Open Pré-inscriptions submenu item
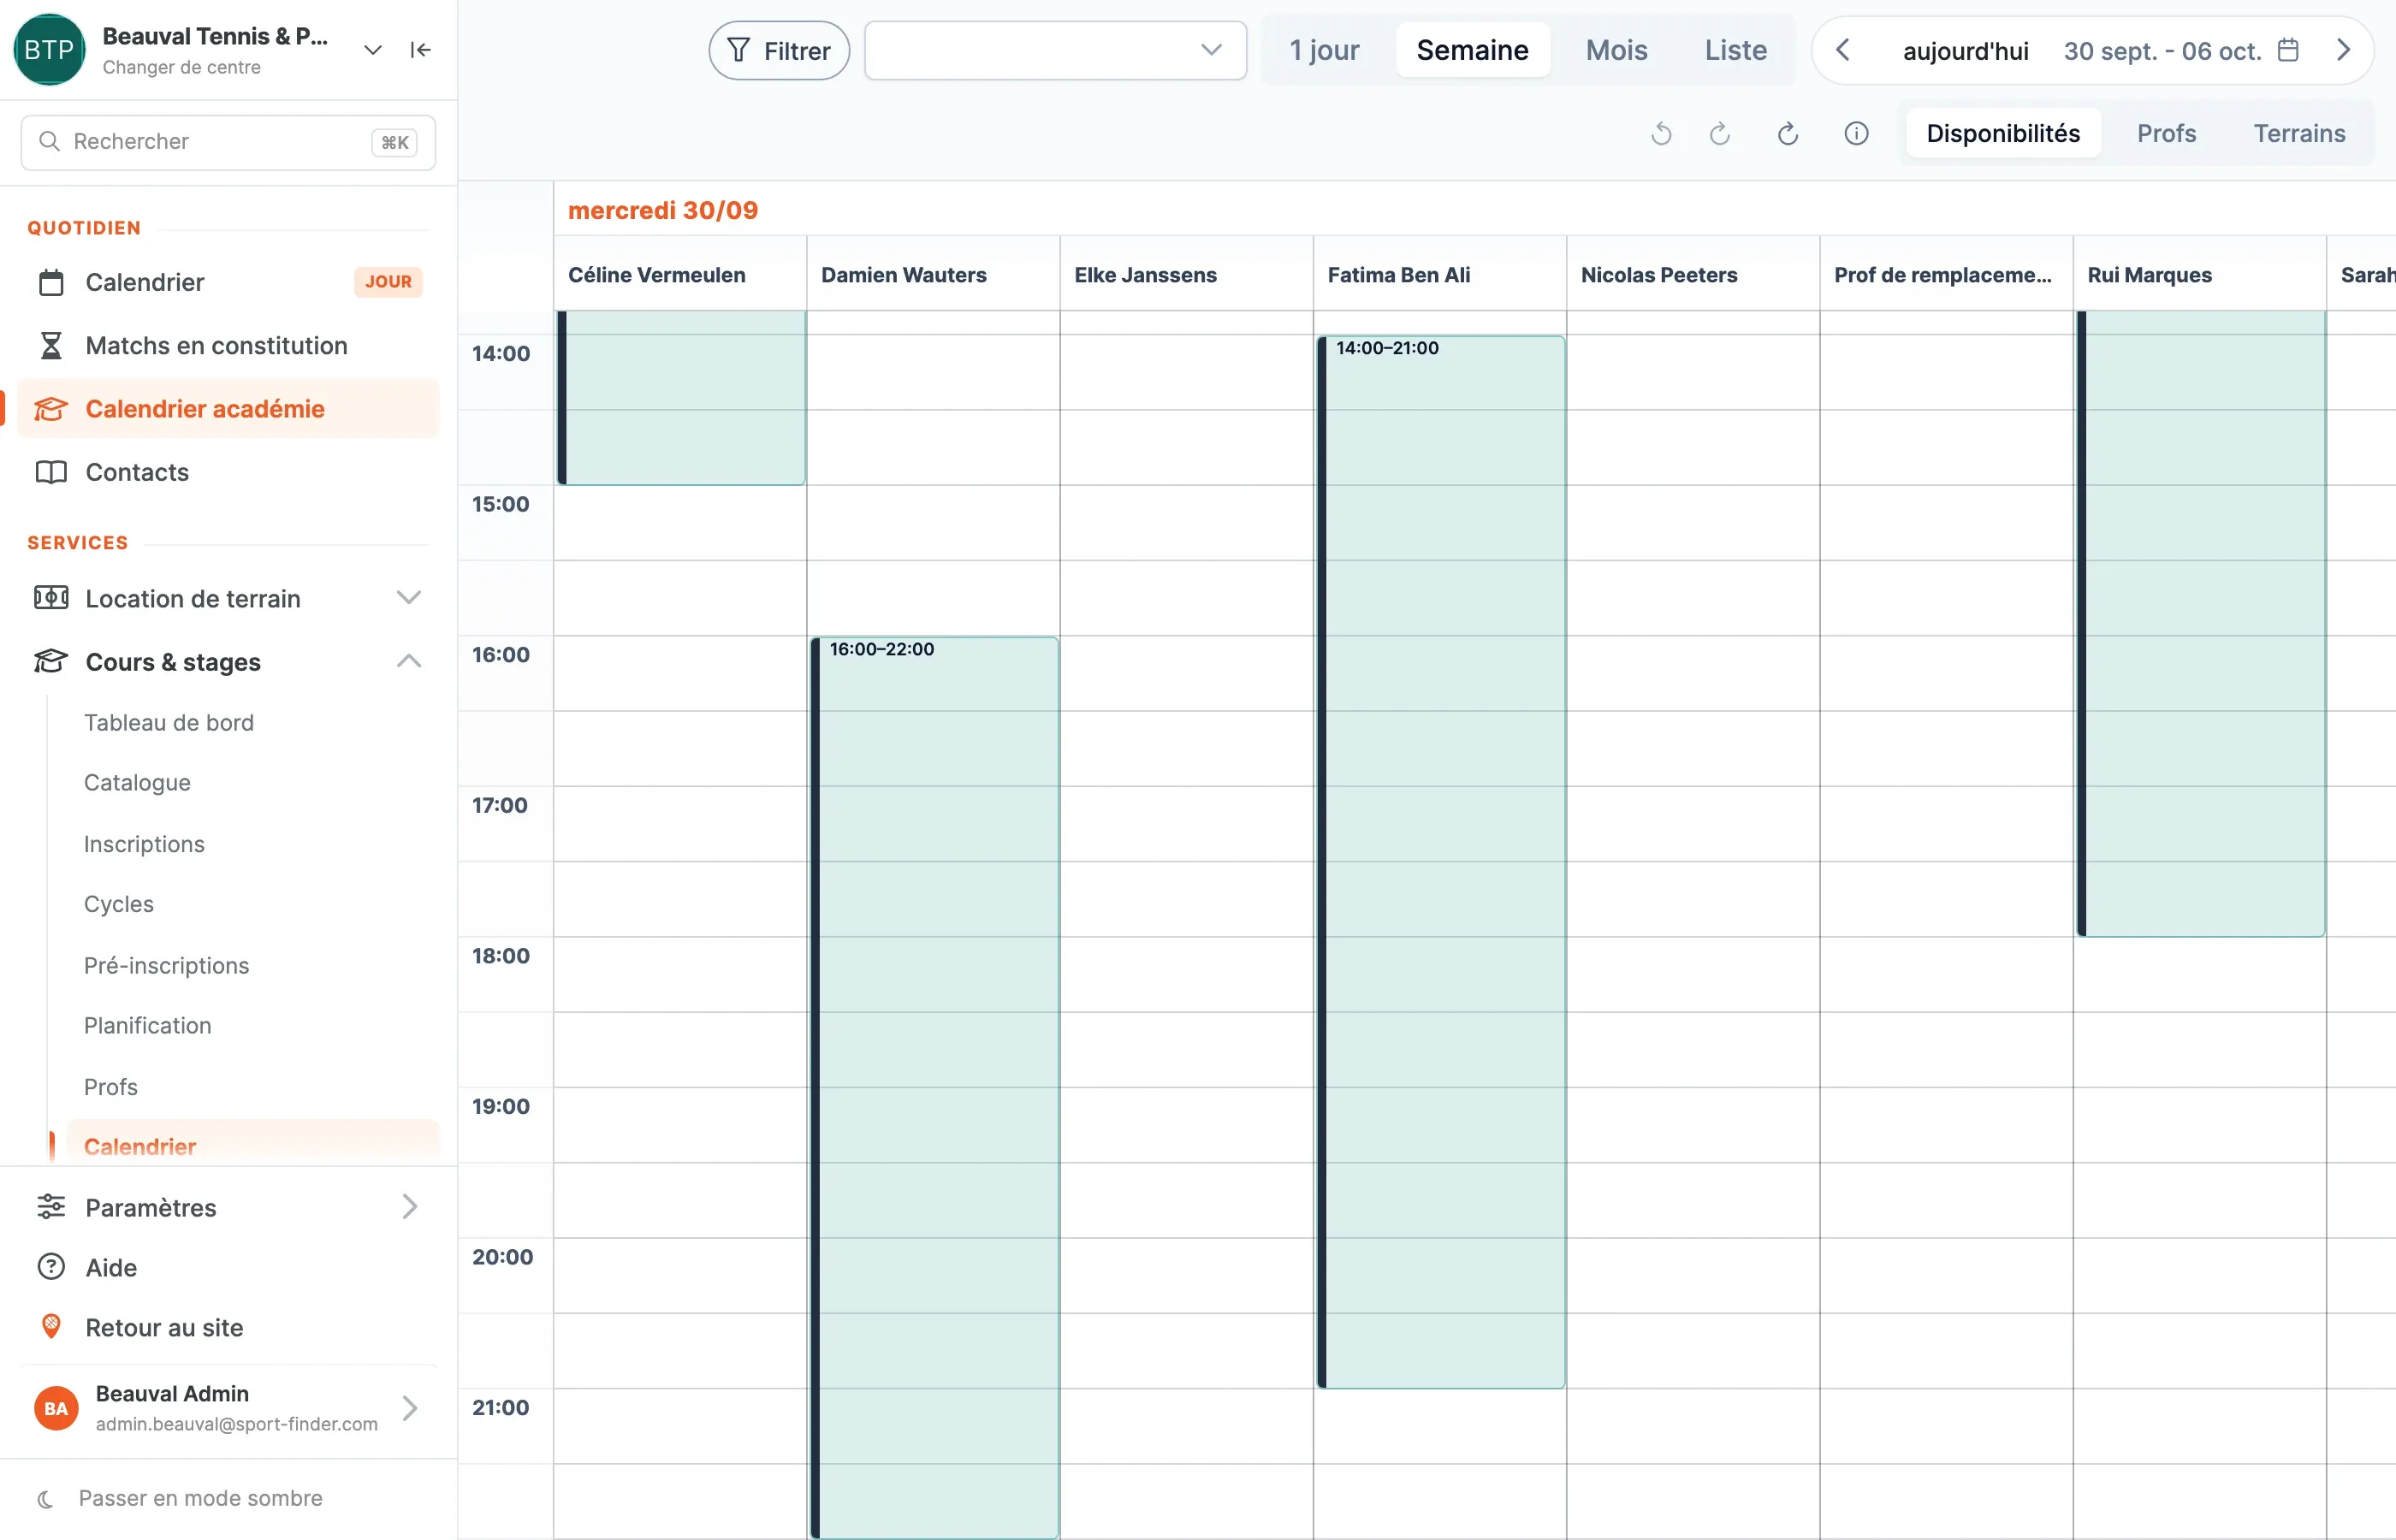2396x1540 pixels. click(166, 965)
